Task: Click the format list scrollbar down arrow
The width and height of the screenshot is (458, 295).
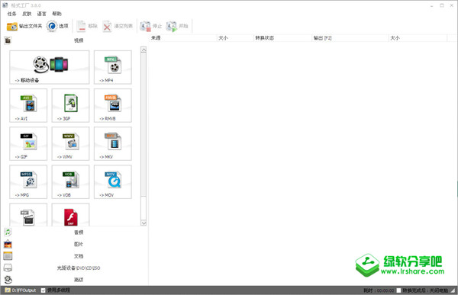Action: coord(144,223)
